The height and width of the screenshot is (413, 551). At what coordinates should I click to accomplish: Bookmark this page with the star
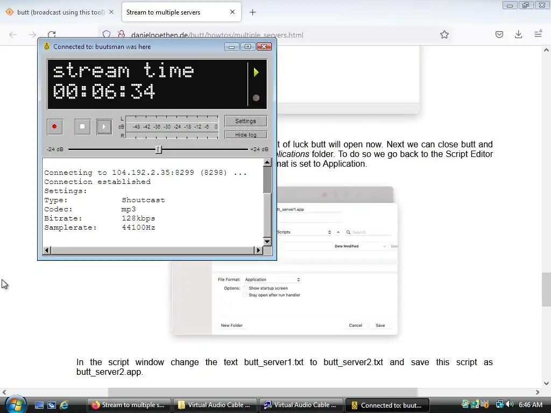tap(444, 34)
